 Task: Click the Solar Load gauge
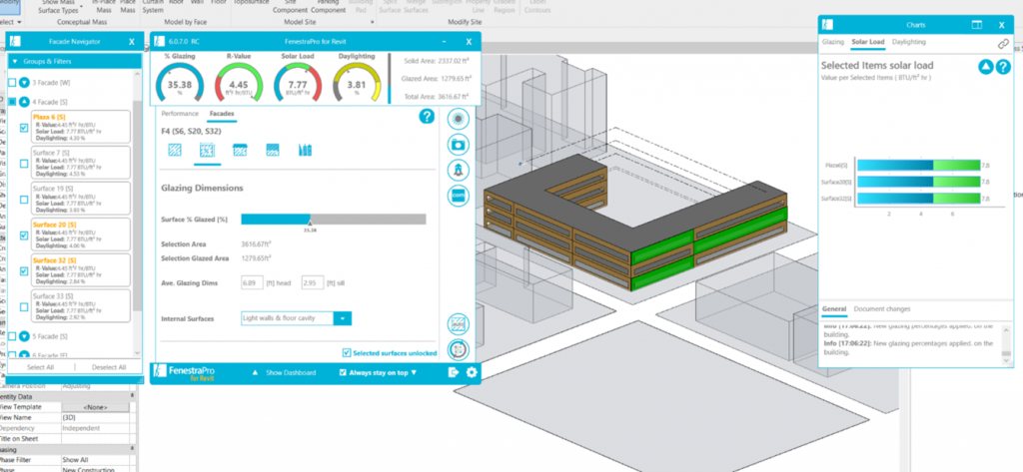pos(298,84)
